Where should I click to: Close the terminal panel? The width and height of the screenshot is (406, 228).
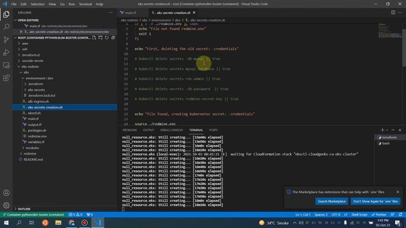pyautogui.click(x=400, y=130)
